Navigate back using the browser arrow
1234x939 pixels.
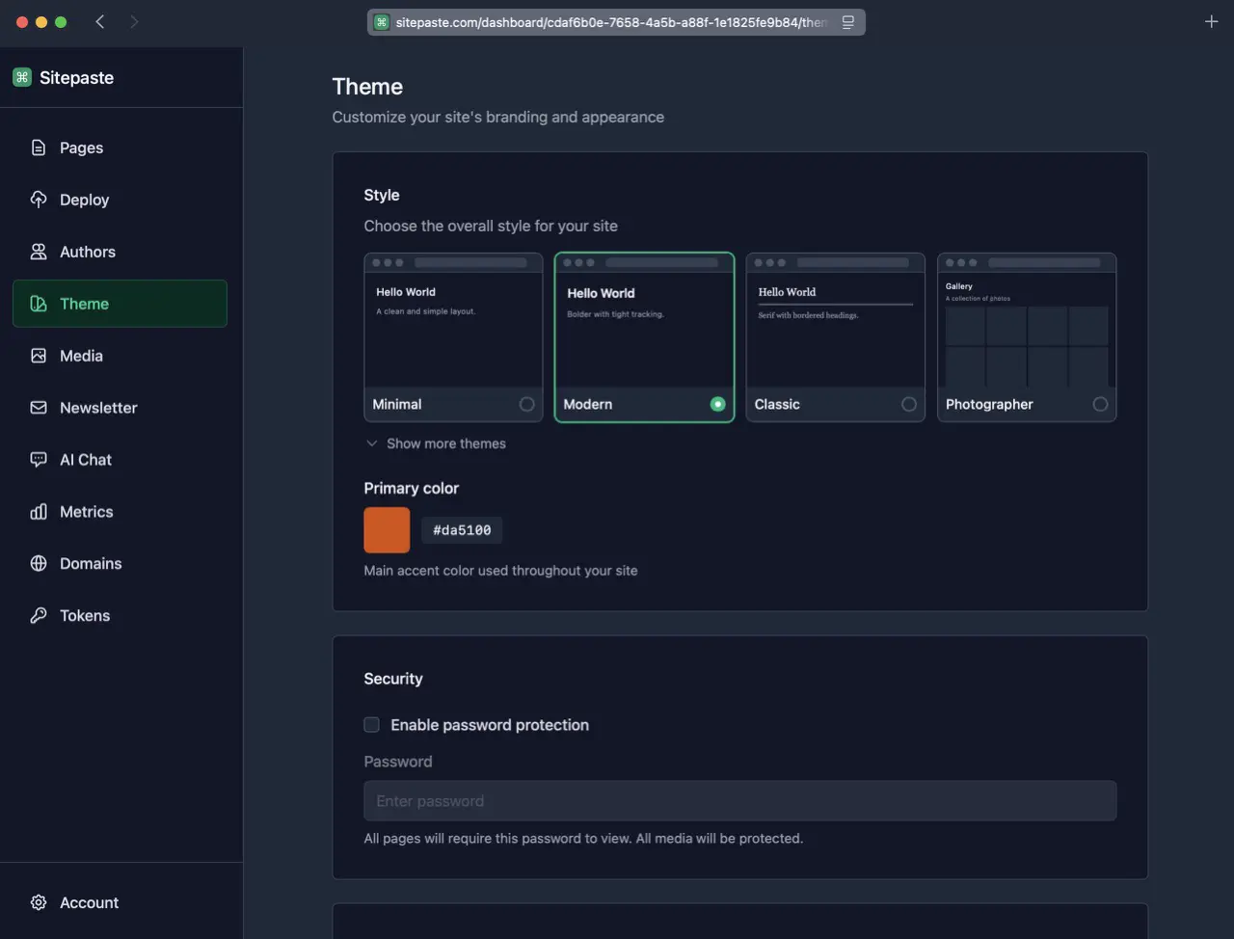(x=100, y=20)
